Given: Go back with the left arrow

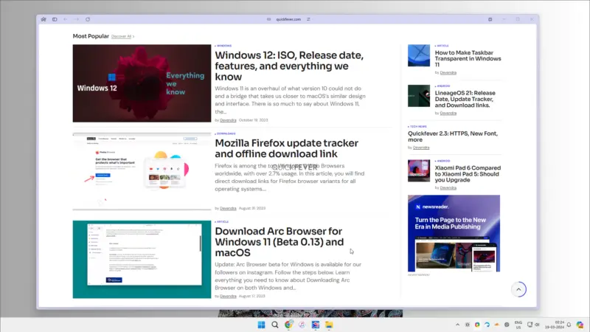Looking at the screenshot, I should coord(66,19).
